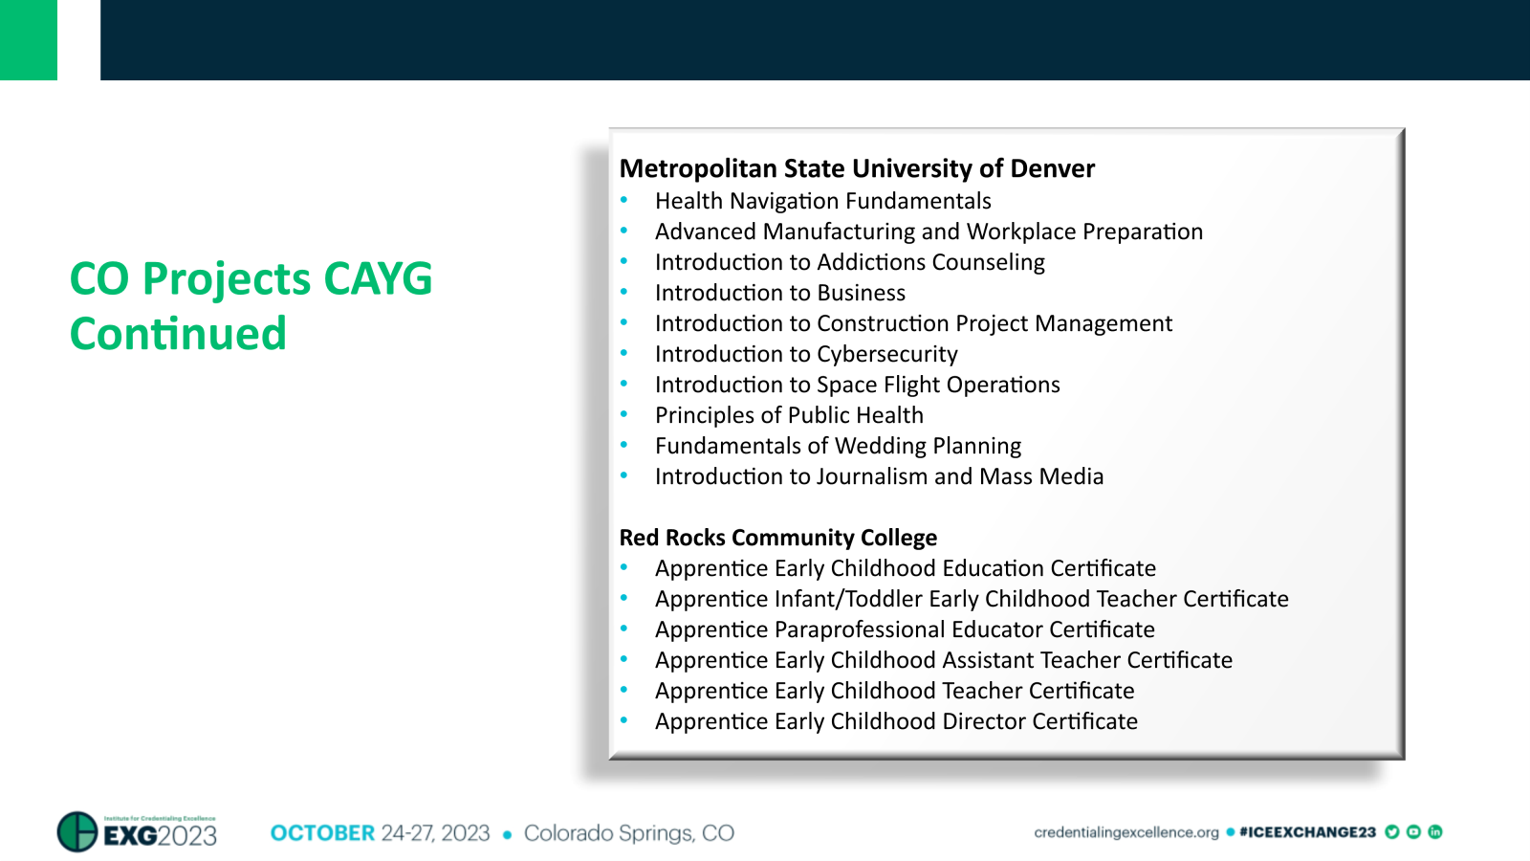Click the bullet beside Introduction to Cybersecurity
The image size is (1530, 861).
(x=625, y=352)
